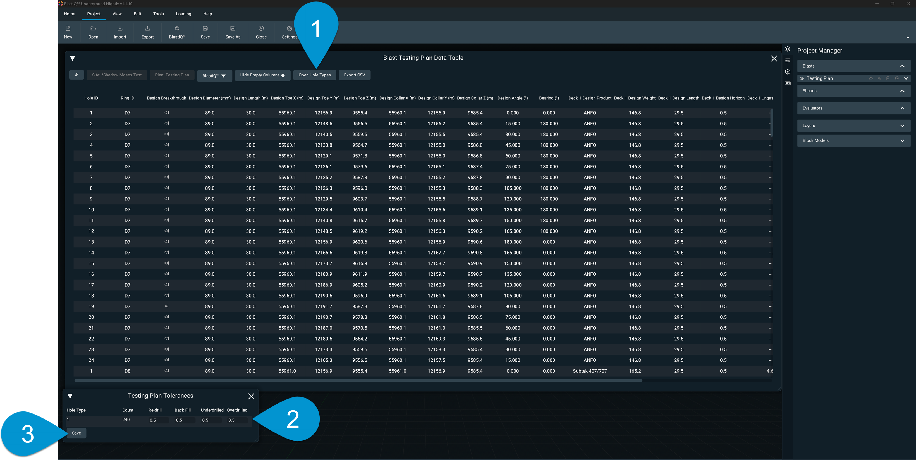Viewport: 916px width, 460px height.
Task: Collapse the ribbon with small arrow
Action: point(907,37)
